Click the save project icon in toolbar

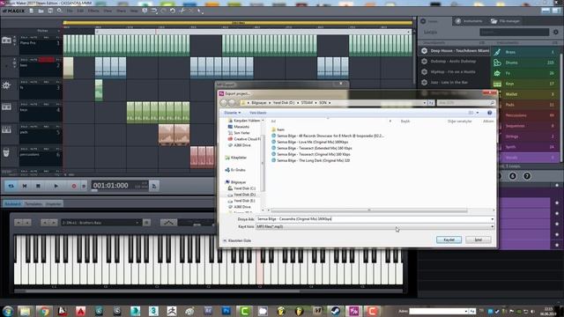coord(50,11)
